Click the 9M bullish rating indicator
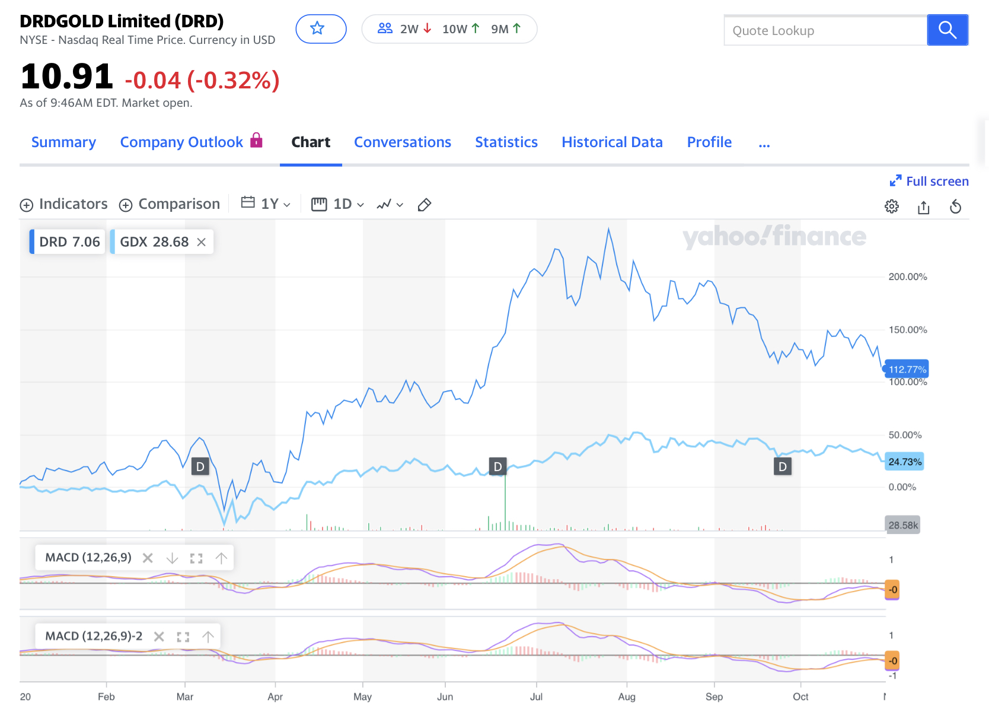This screenshot has height=709, width=989. pyautogui.click(x=506, y=29)
